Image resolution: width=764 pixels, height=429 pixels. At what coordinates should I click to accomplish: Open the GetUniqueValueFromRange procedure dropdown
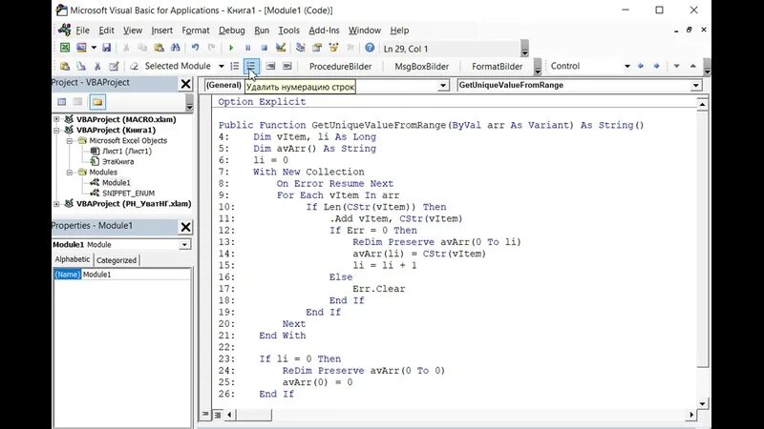[x=696, y=86]
